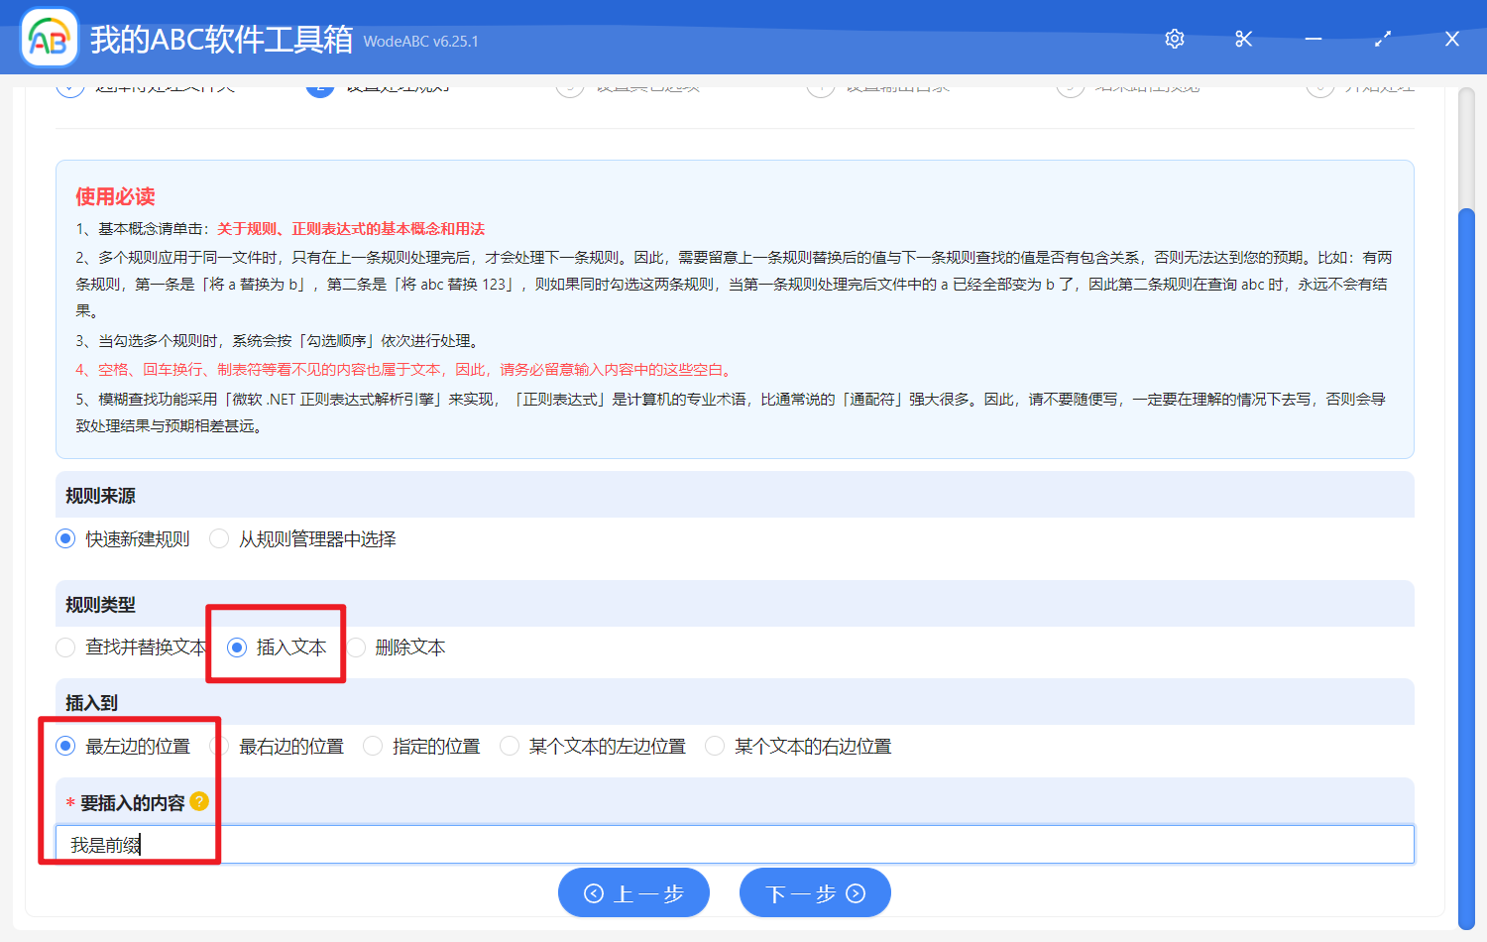Click the 上一步 button
This screenshot has width=1487, height=942.
coord(633,891)
